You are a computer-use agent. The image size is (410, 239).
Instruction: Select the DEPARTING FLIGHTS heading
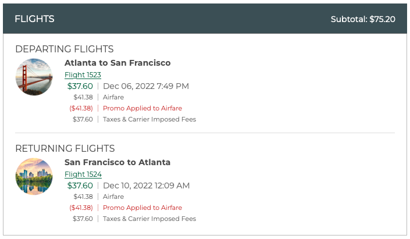(64, 49)
